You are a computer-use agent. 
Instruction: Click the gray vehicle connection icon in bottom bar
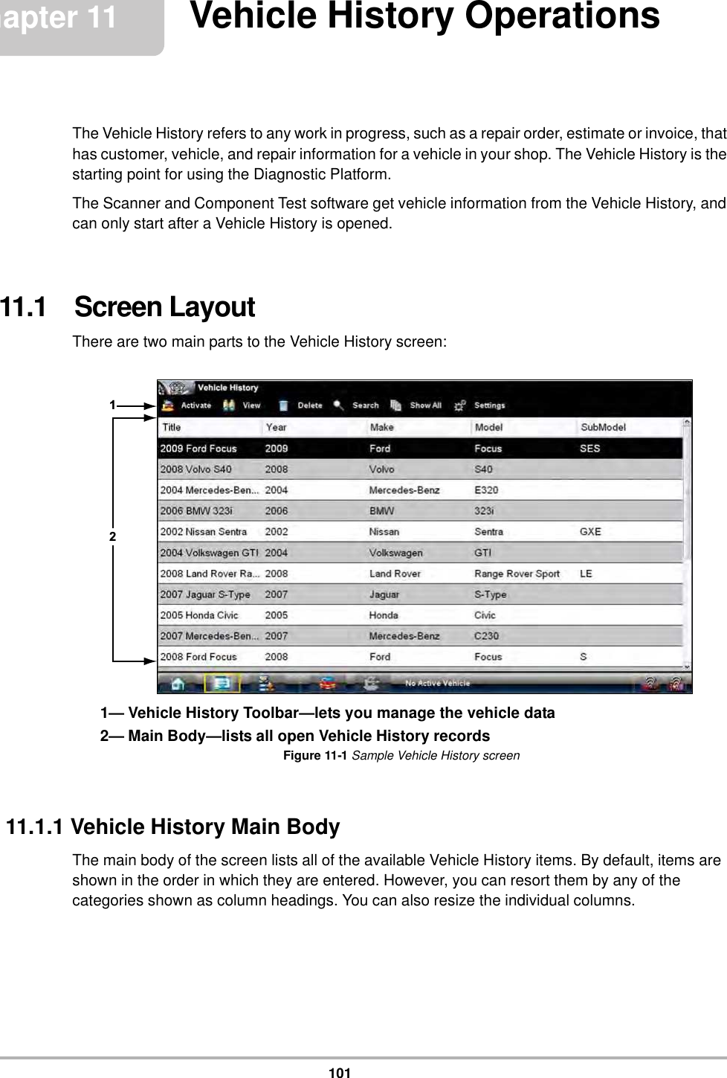pos(372,683)
